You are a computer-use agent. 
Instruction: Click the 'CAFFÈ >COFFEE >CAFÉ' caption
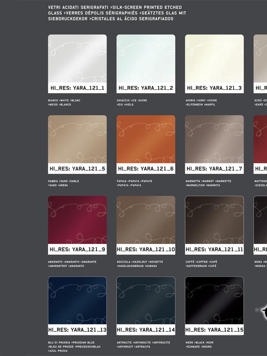[x=201, y=262]
